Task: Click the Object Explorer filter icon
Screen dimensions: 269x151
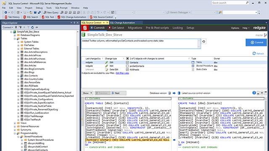Action: tap(28, 27)
